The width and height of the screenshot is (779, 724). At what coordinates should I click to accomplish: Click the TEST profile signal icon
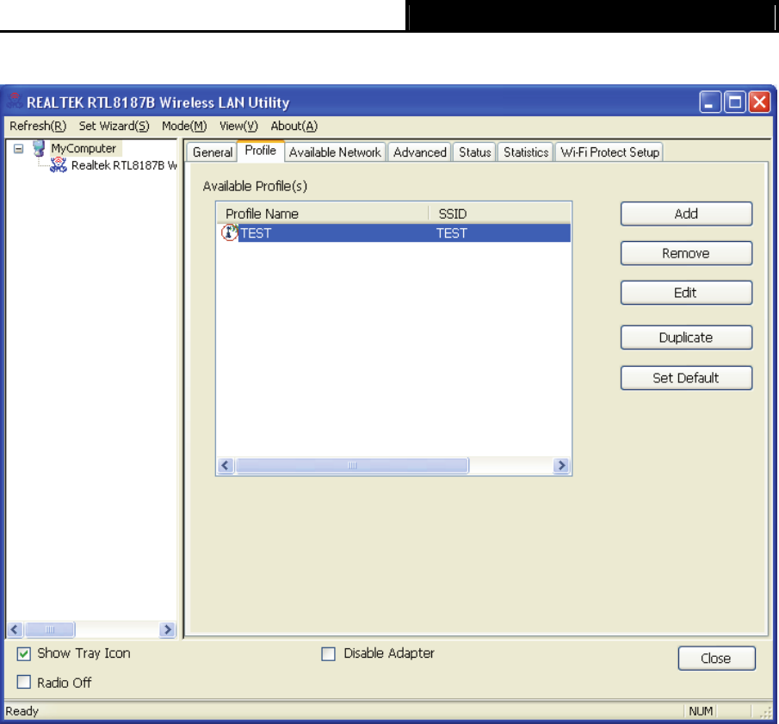click(229, 232)
